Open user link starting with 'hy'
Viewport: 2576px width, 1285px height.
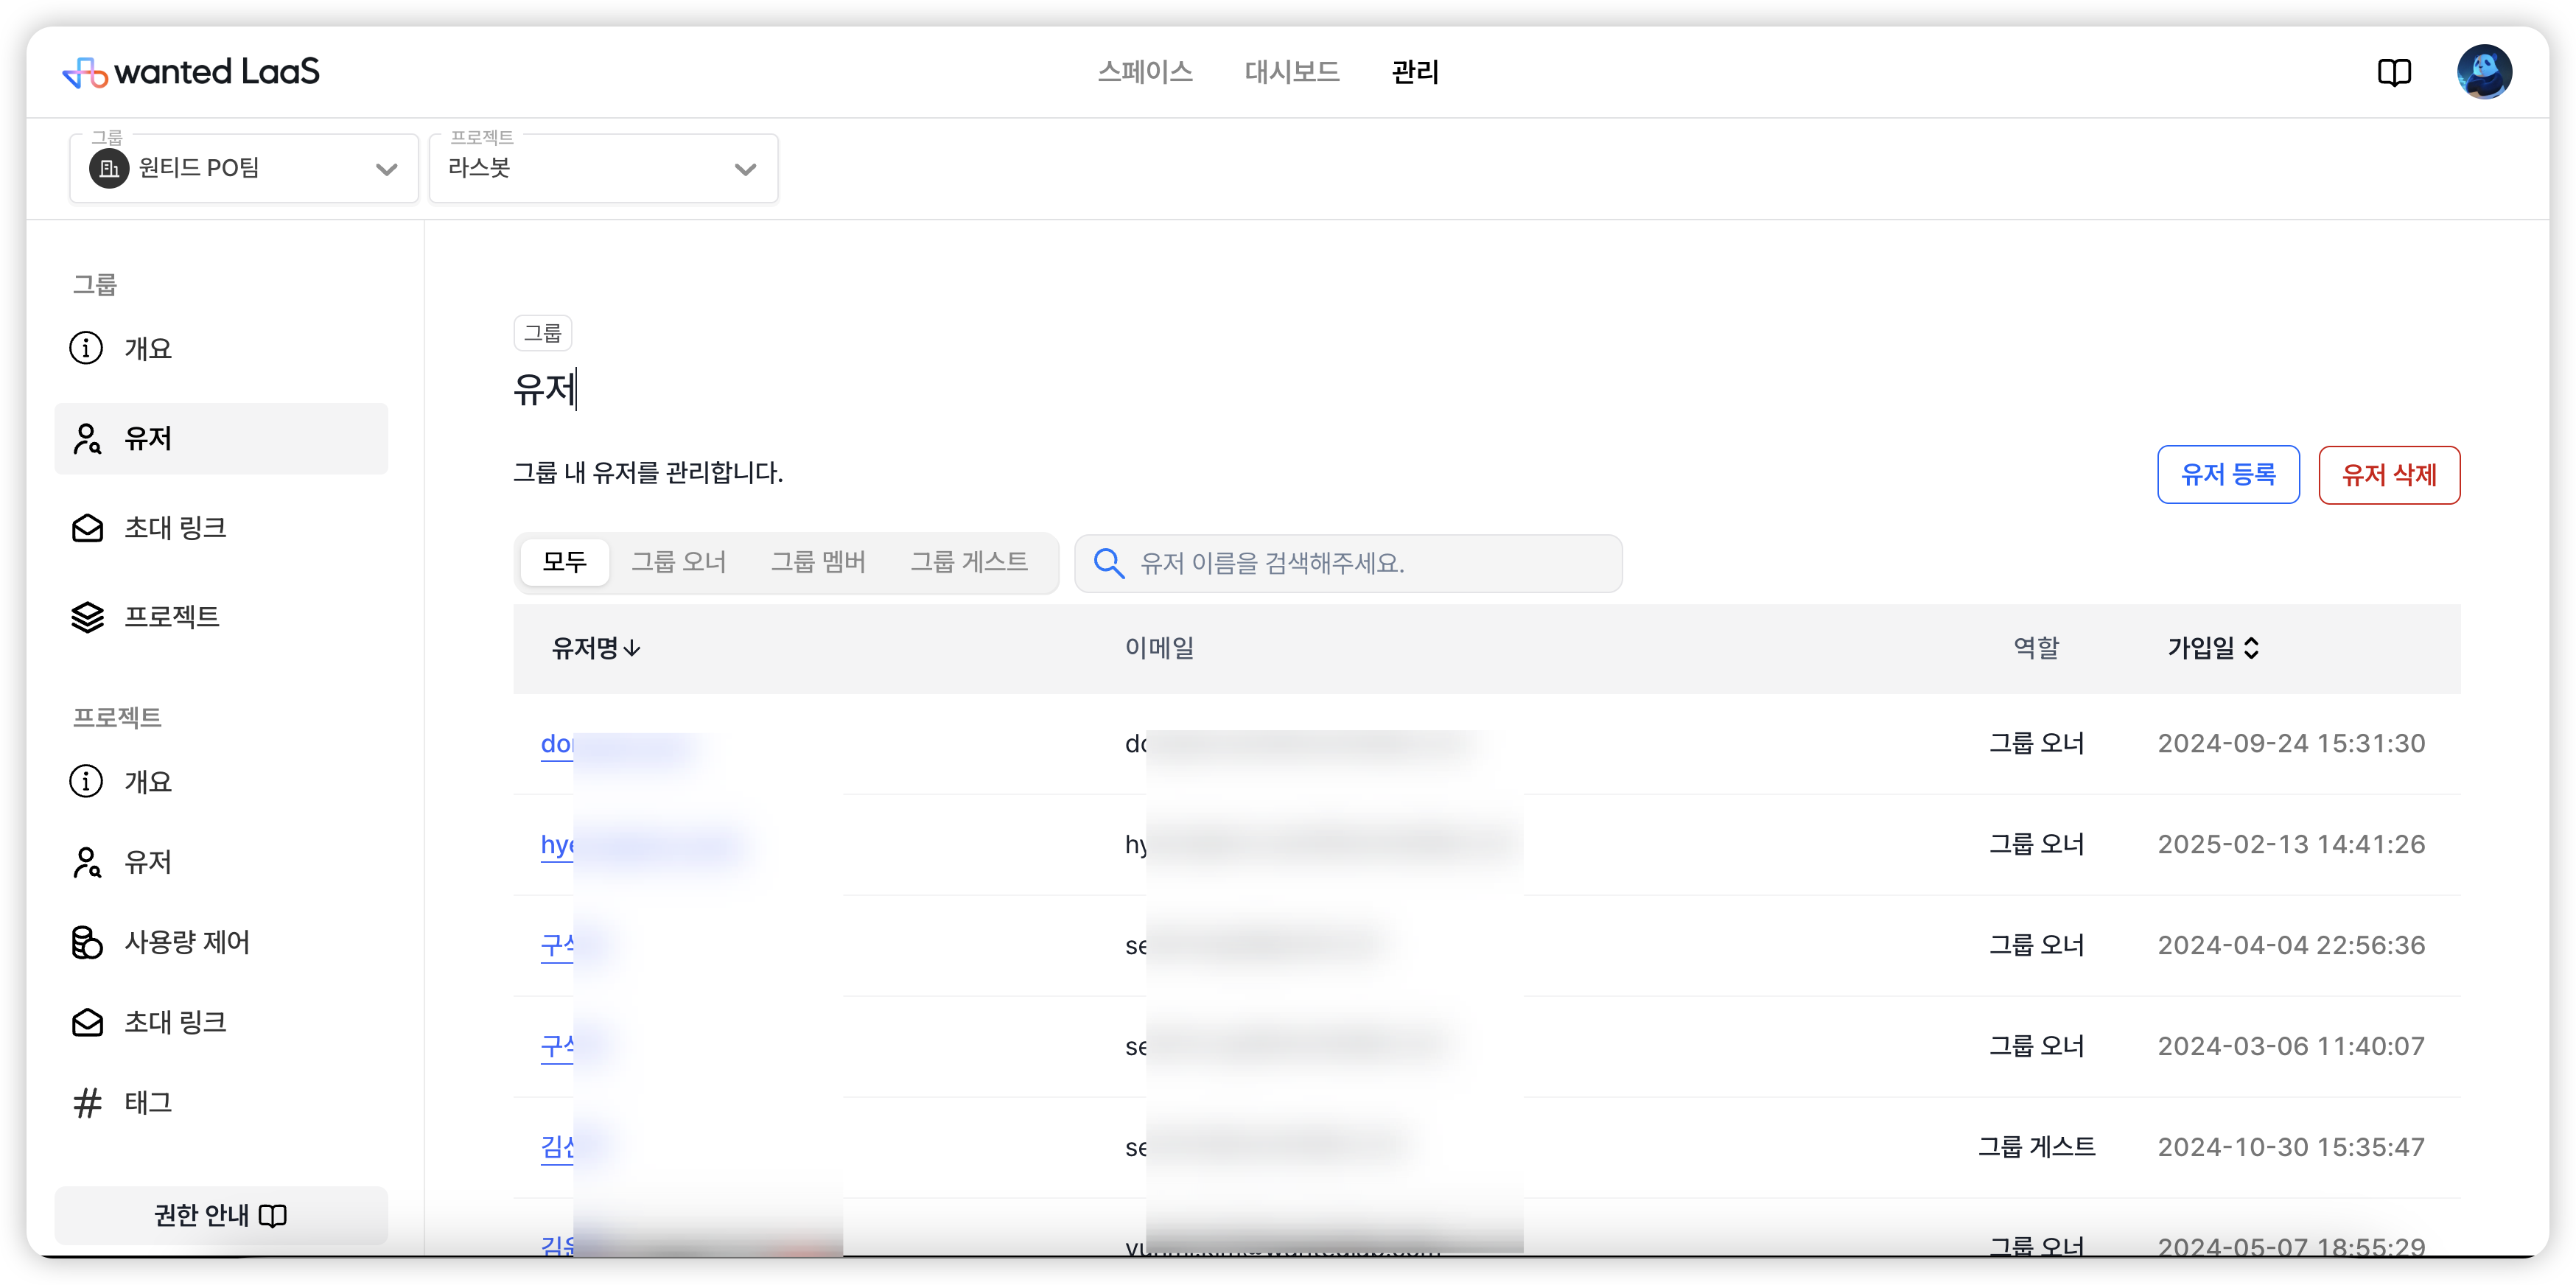(557, 845)
